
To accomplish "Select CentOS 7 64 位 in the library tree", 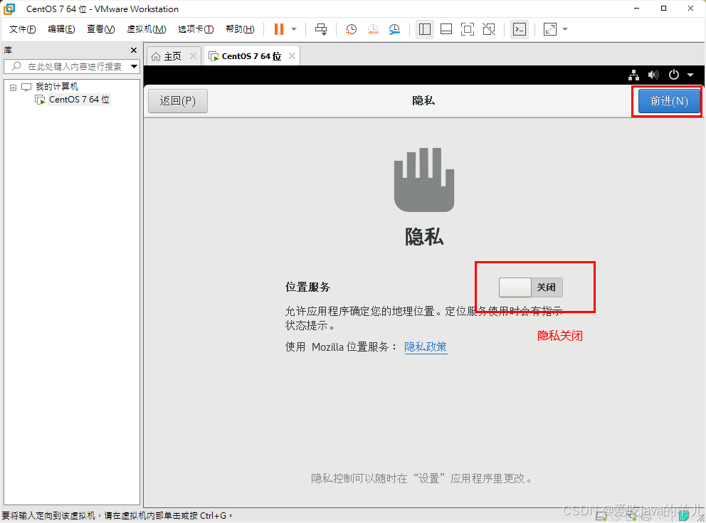I will click(79, 100).
